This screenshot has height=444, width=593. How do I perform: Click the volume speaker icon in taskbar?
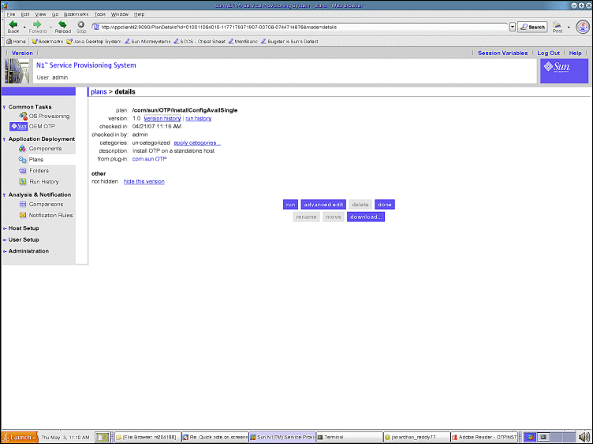[584, 437]
